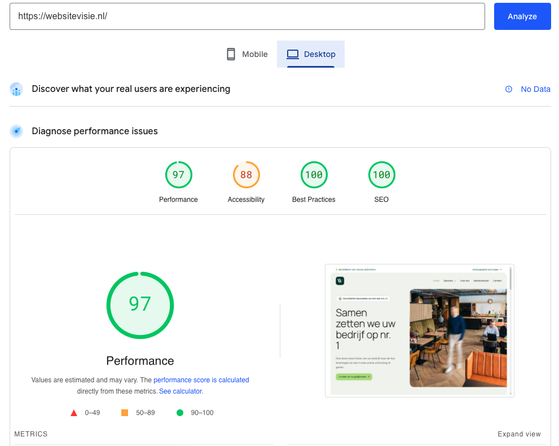Click the red triangle 0–49 legend icon

pos(74,413)
